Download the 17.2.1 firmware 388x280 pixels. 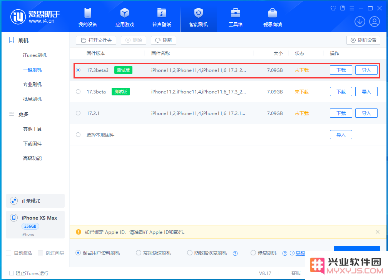[x=341, y=113]
